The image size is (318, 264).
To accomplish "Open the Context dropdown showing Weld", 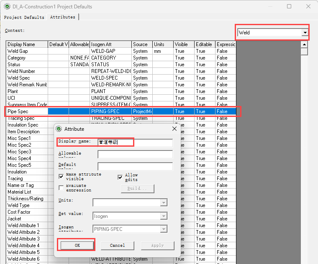I will (305, 32).
